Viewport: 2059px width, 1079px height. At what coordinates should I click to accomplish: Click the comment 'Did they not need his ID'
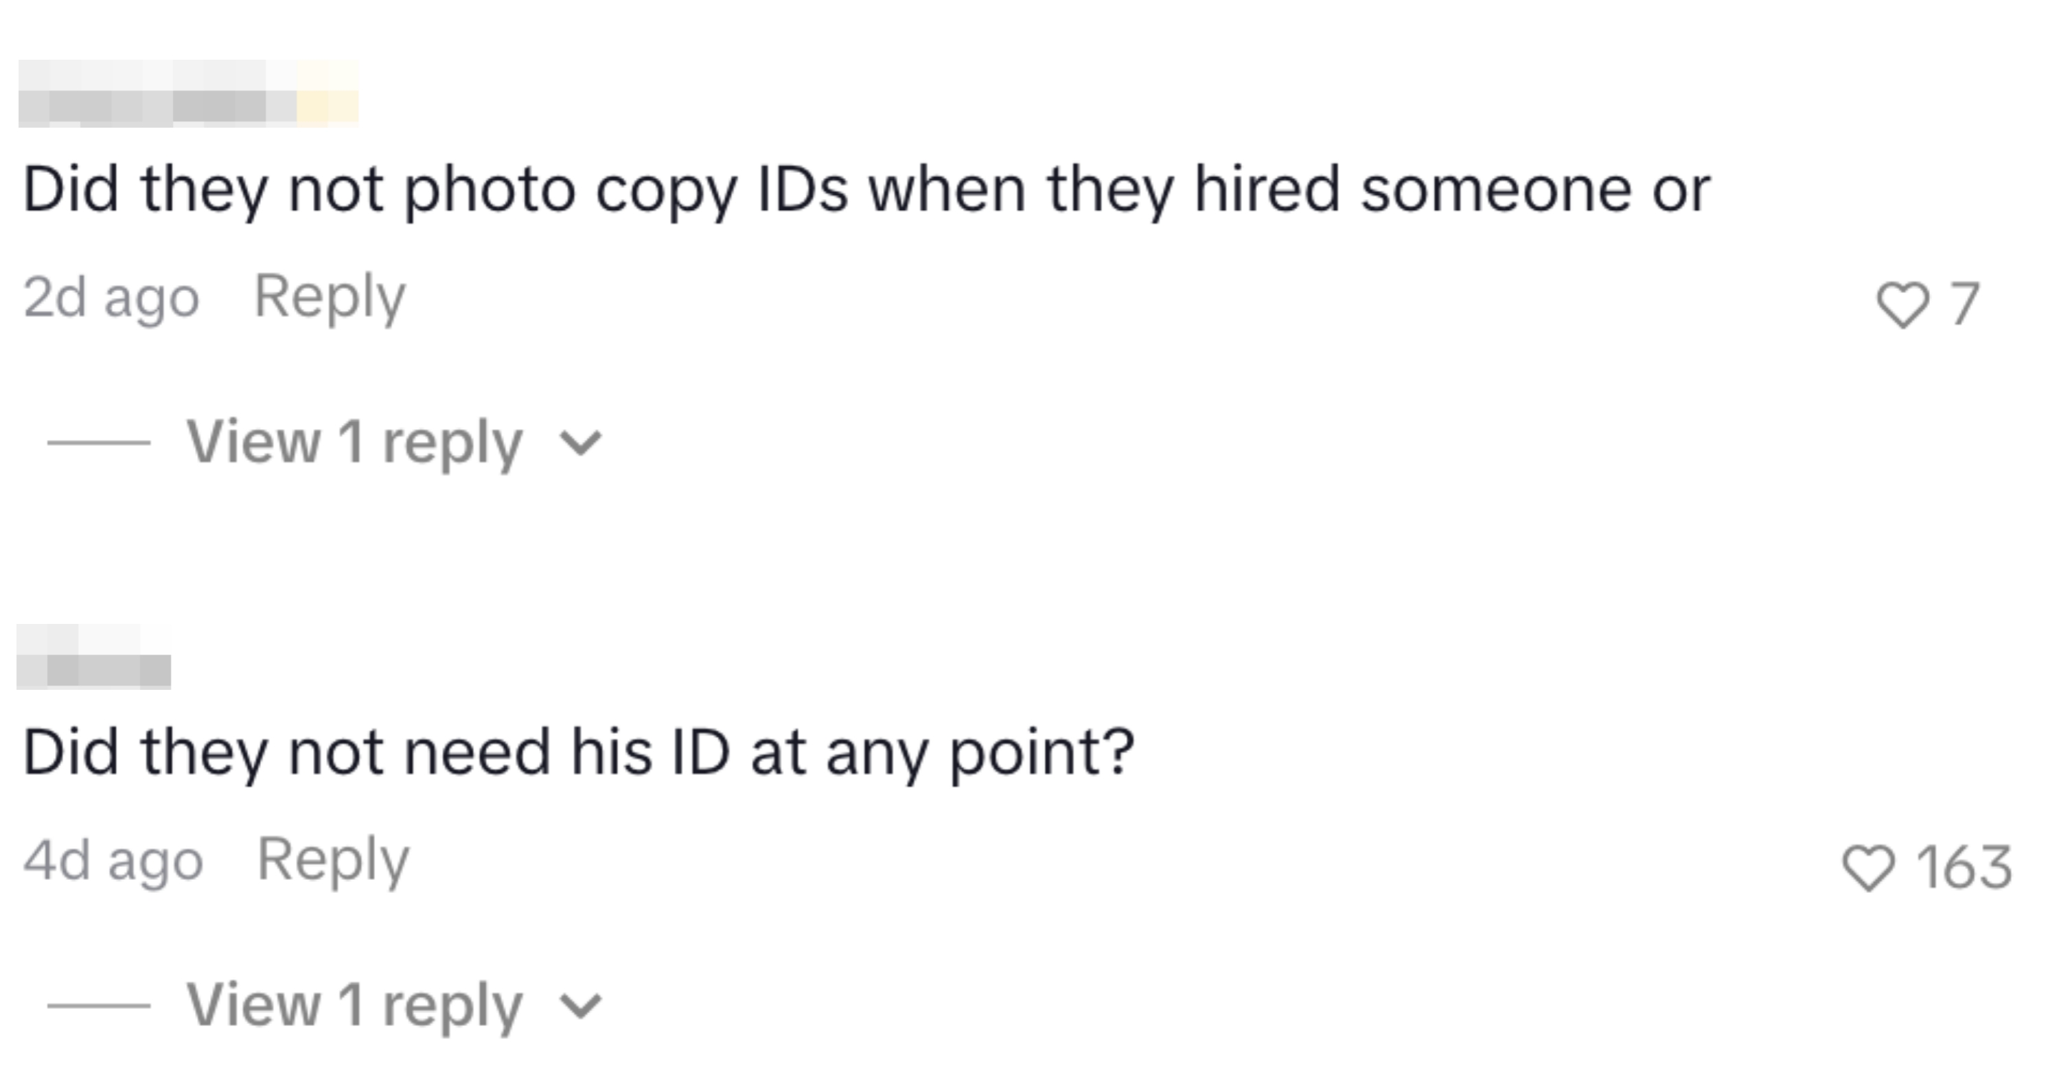coord(578,753)
